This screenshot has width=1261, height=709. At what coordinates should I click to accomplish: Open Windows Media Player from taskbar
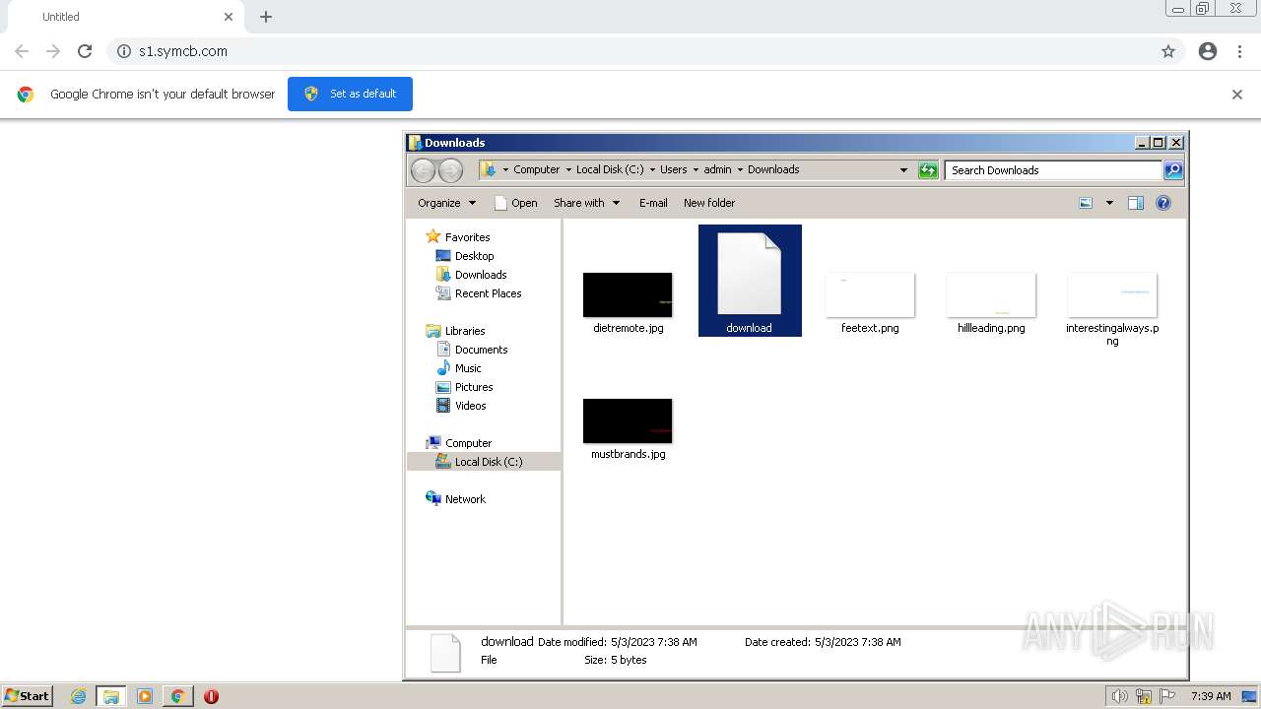click(x=145, y=696)
